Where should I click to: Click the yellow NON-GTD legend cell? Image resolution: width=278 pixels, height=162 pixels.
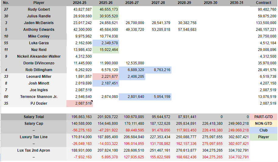click(263, 124)
